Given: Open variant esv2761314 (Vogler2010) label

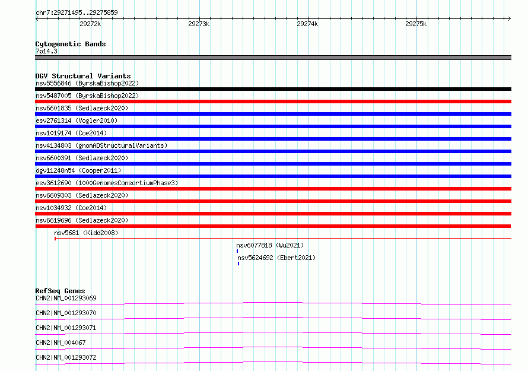Looking at the screenshot, I should (77, 121).
